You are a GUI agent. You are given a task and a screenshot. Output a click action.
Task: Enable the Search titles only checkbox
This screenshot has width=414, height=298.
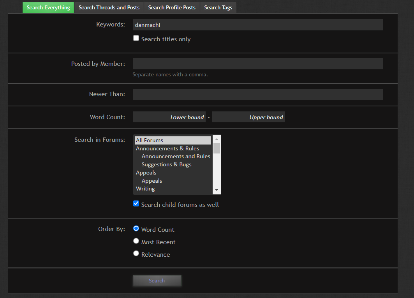pyautogui.click(x=136, y=38)
